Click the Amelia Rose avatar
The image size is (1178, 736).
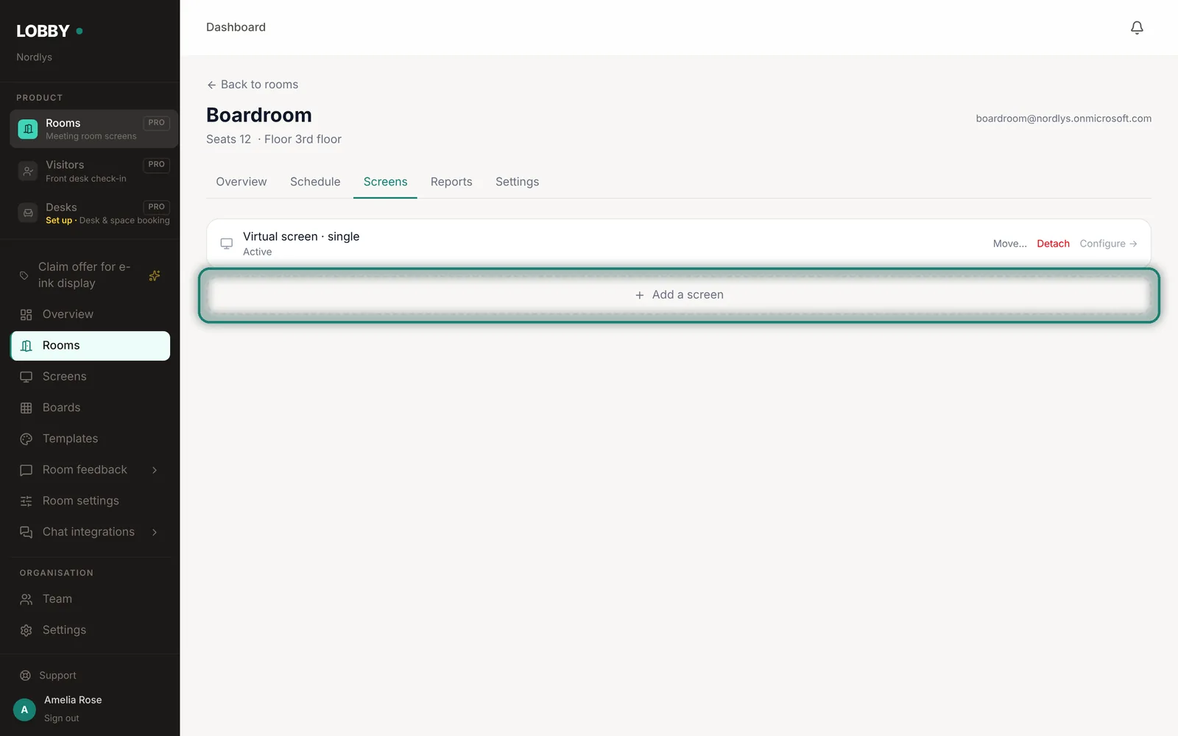pos(24,710)
